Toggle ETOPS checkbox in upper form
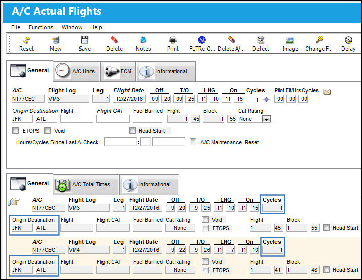The image size is (362, 280). tap(15, 131)
